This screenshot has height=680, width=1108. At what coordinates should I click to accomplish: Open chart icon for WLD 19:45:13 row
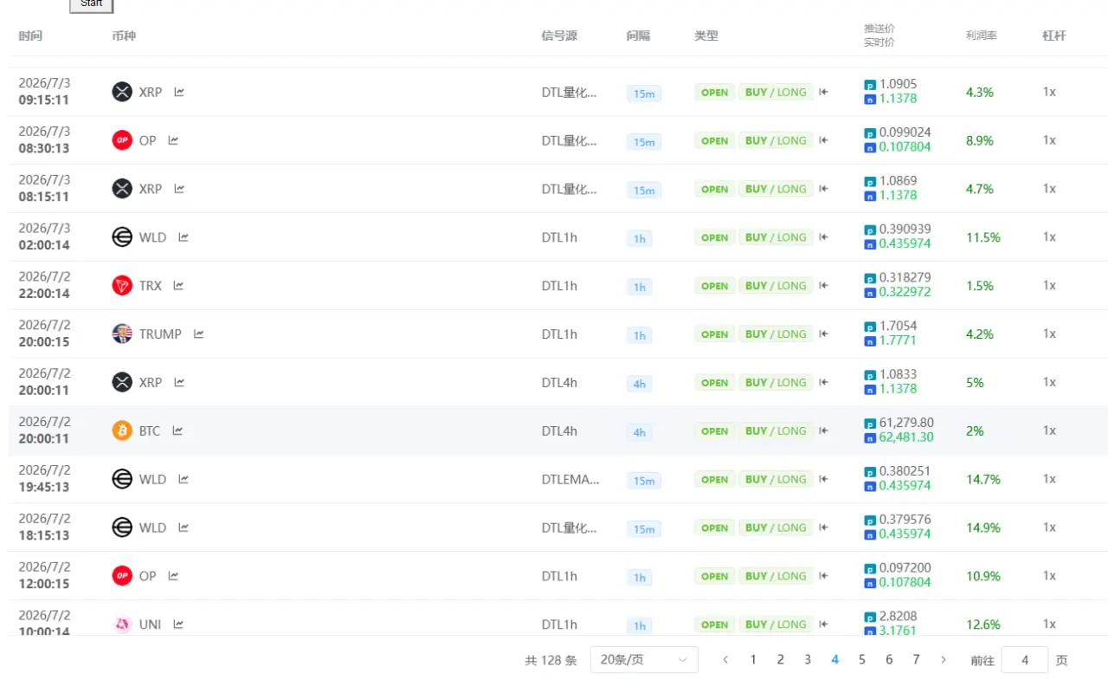(184, 479)
